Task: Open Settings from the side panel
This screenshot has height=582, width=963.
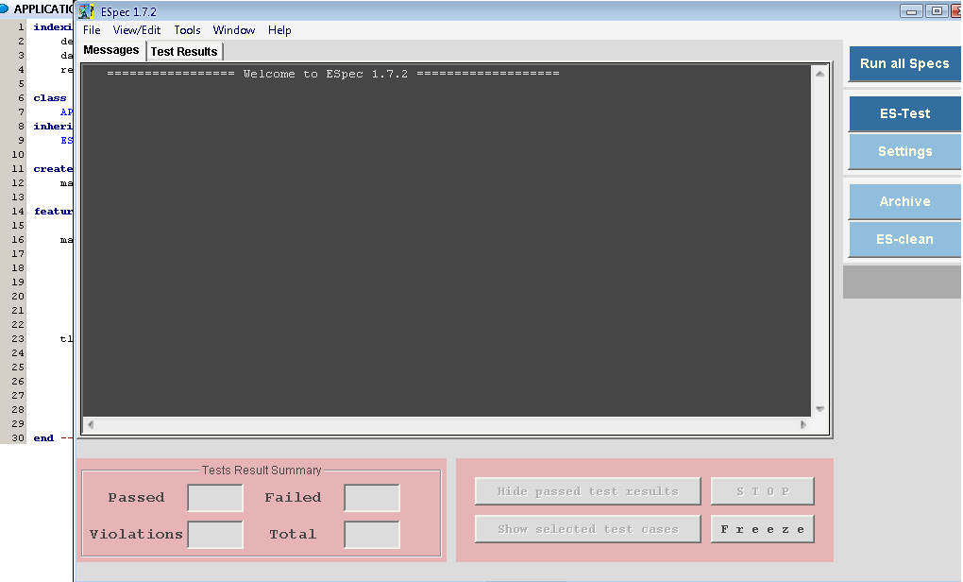Action: point(904,151)
